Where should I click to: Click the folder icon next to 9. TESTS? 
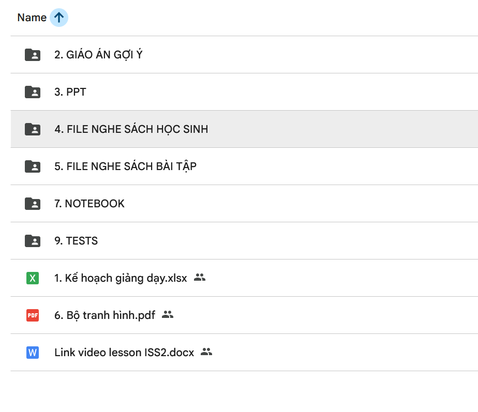(x=33, y=241)
